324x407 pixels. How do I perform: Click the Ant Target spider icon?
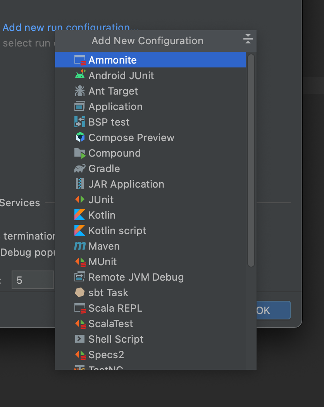pyautogui.click(x=80, y=91)
